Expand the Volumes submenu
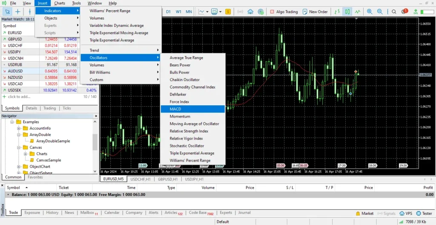Image resolution: width=436 pixels, height=225 pixels. (120, 65)
